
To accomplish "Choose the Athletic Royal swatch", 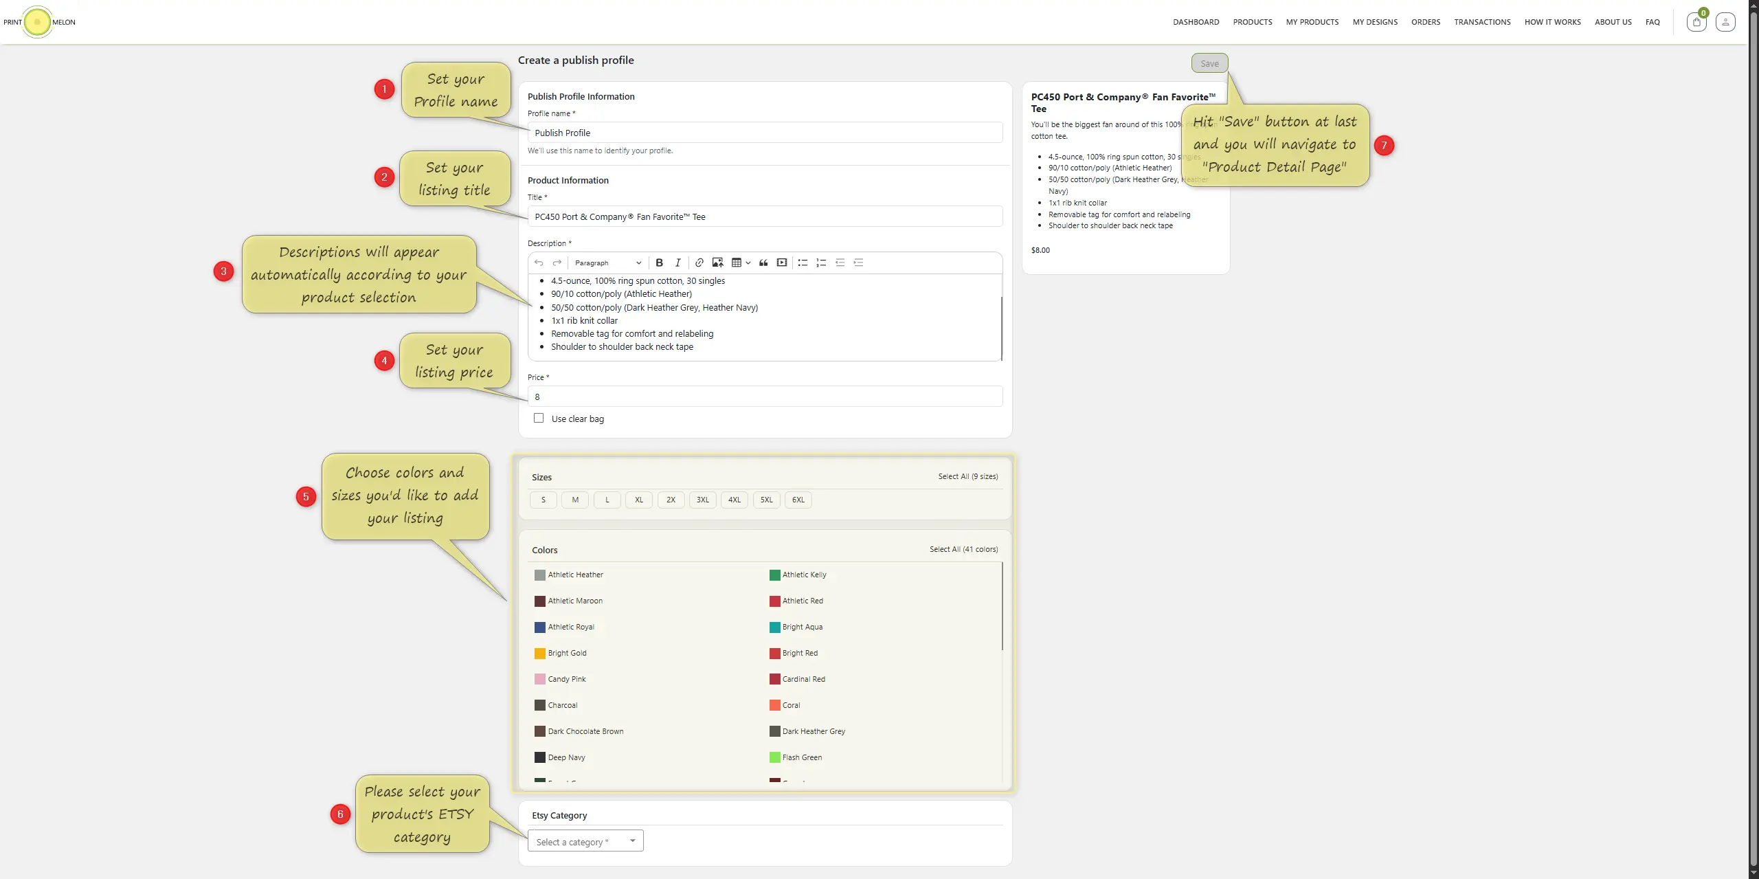I will [540, 627].
